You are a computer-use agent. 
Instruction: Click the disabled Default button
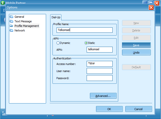pyautogui.click(x=136, y=67)
